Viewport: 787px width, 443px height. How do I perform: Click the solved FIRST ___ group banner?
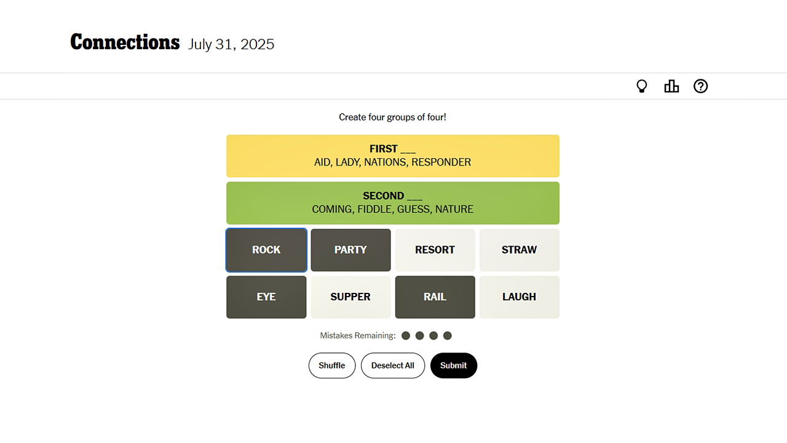(x=393, y=155)
